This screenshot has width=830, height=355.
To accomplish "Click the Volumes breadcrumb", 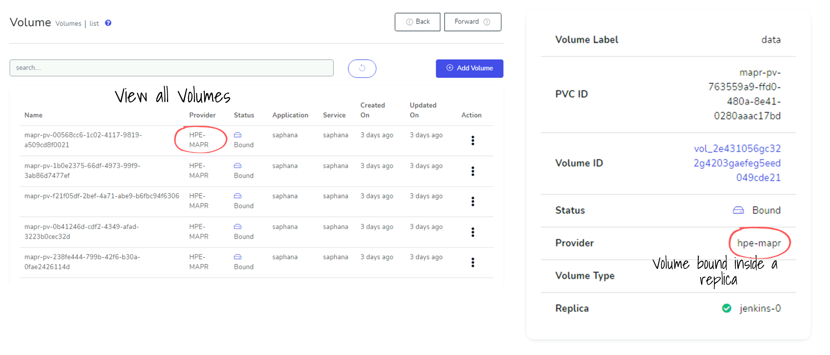I will (x=68, y=24).
